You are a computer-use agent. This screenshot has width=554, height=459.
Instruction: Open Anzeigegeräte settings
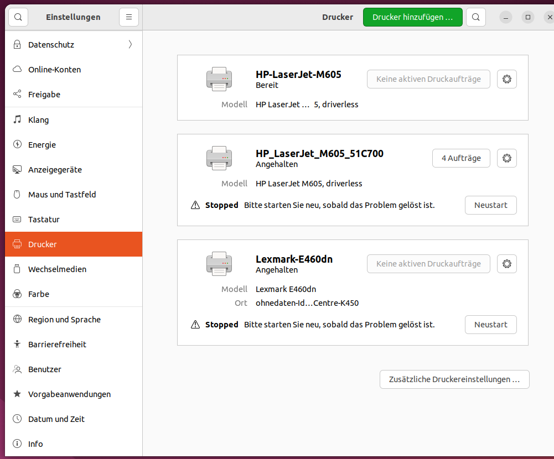point(74,169)
